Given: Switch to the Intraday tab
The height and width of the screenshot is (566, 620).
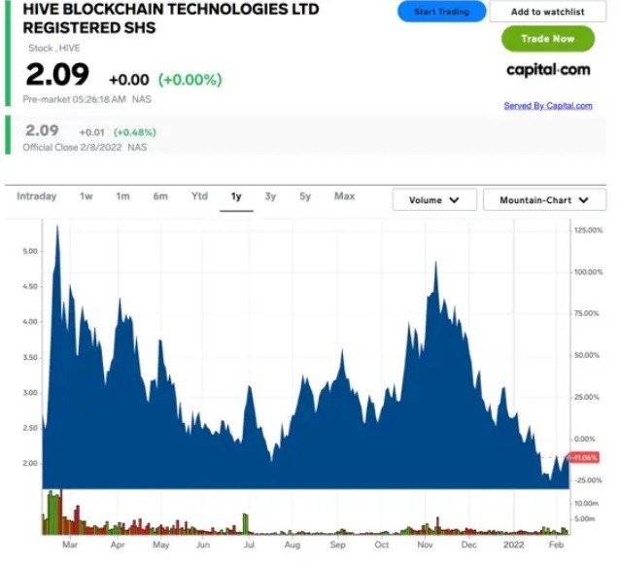Looking at the screenshot, I should click(37, 196).
